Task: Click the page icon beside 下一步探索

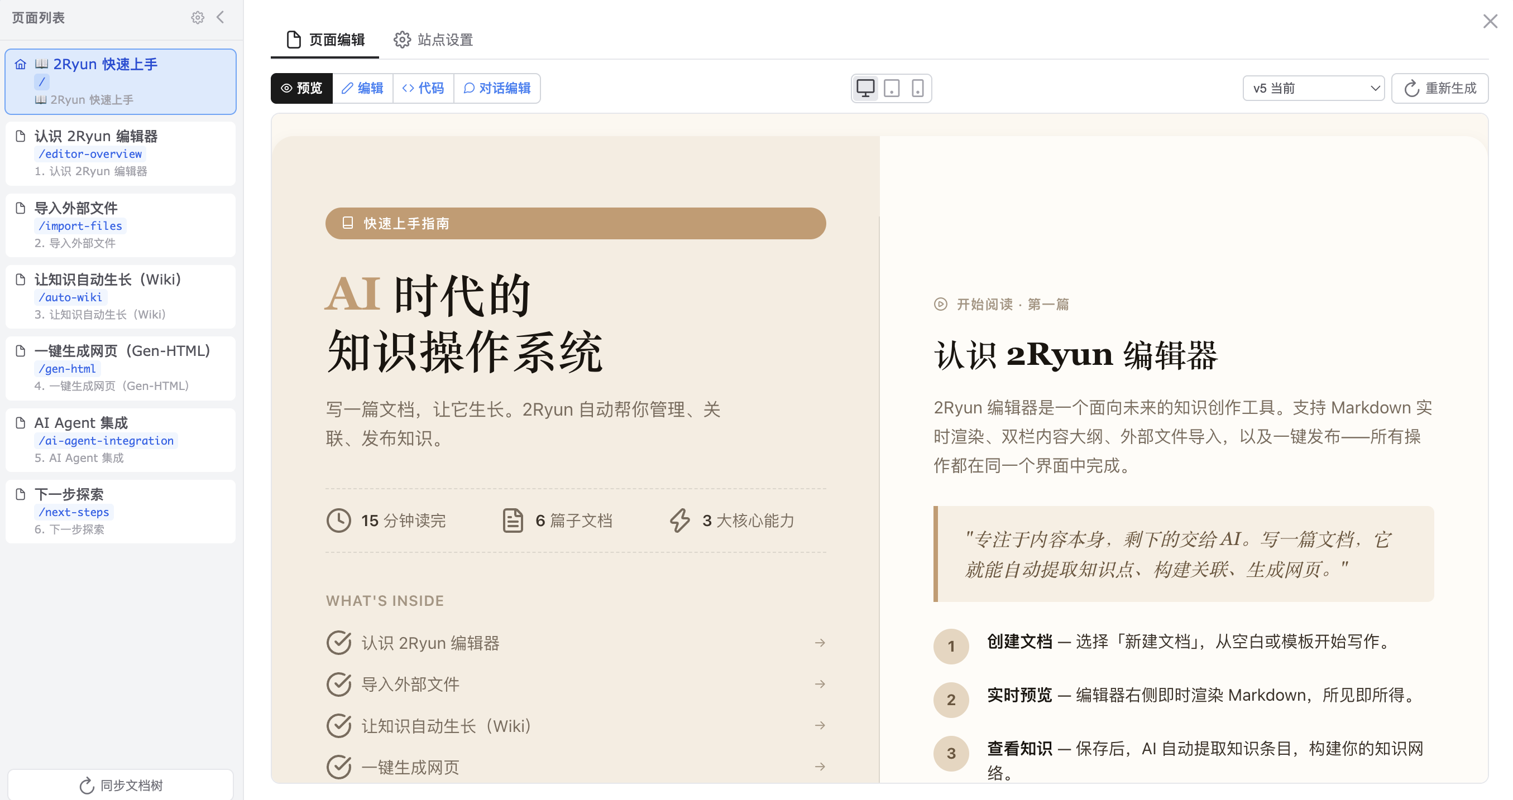Action: [21, 494]
